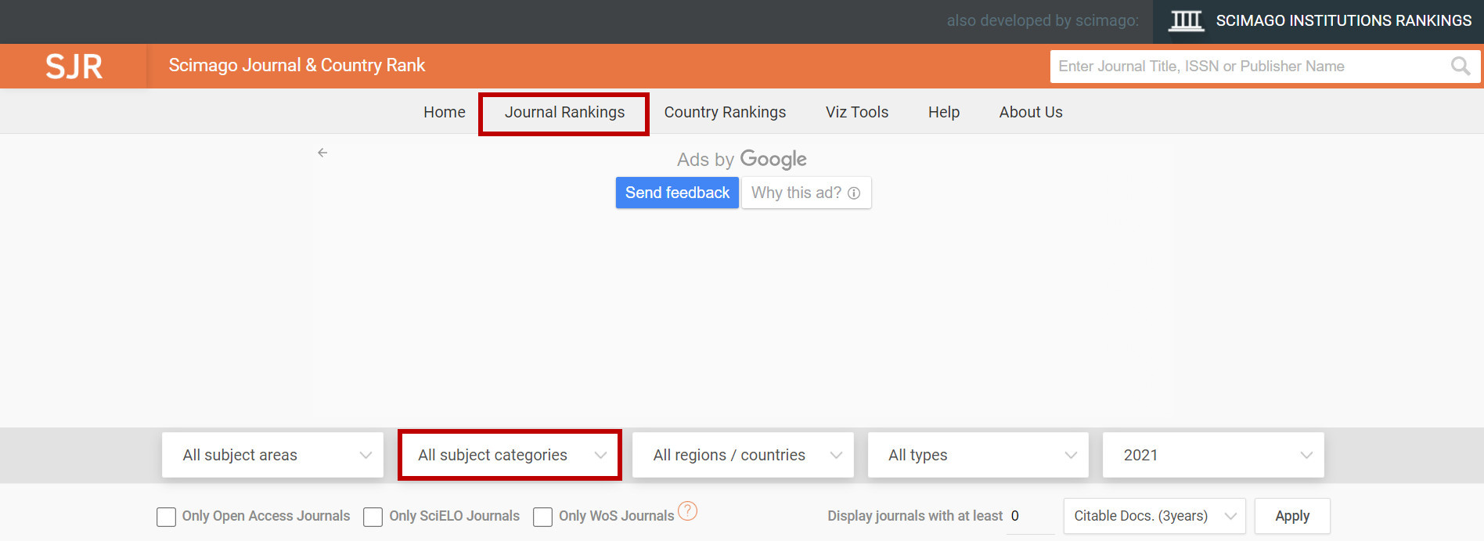Viewport: 1484px width, 541px height.
Task: Go to the Home menu item
Action: click(x=445, y=112)
